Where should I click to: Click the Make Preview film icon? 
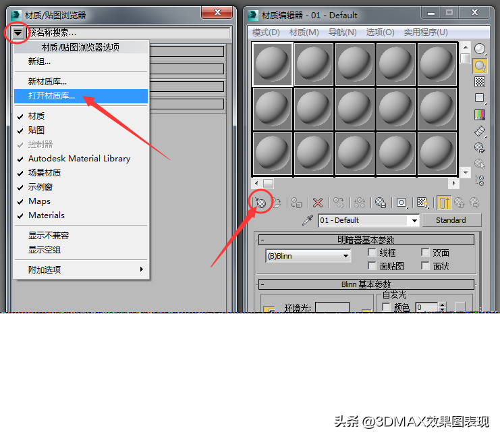tap(480, 131)
